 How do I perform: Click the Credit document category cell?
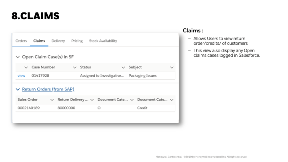142,108
